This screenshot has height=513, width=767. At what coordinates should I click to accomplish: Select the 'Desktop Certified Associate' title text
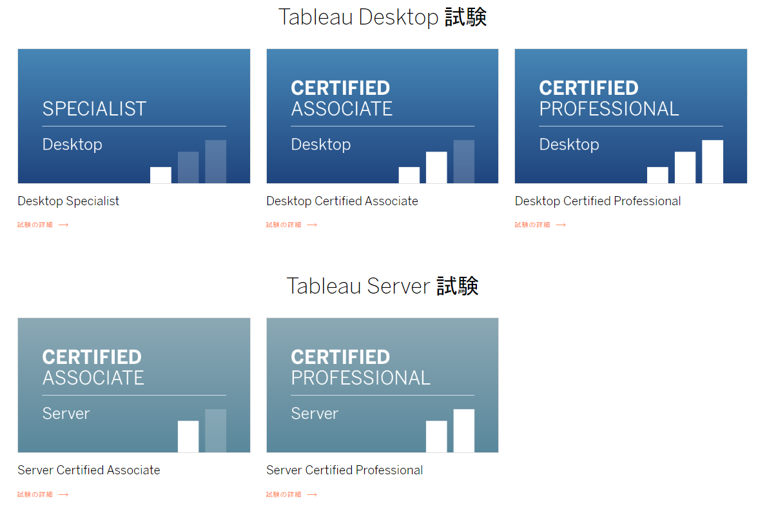pyautogui.click(x=342, y=201)
